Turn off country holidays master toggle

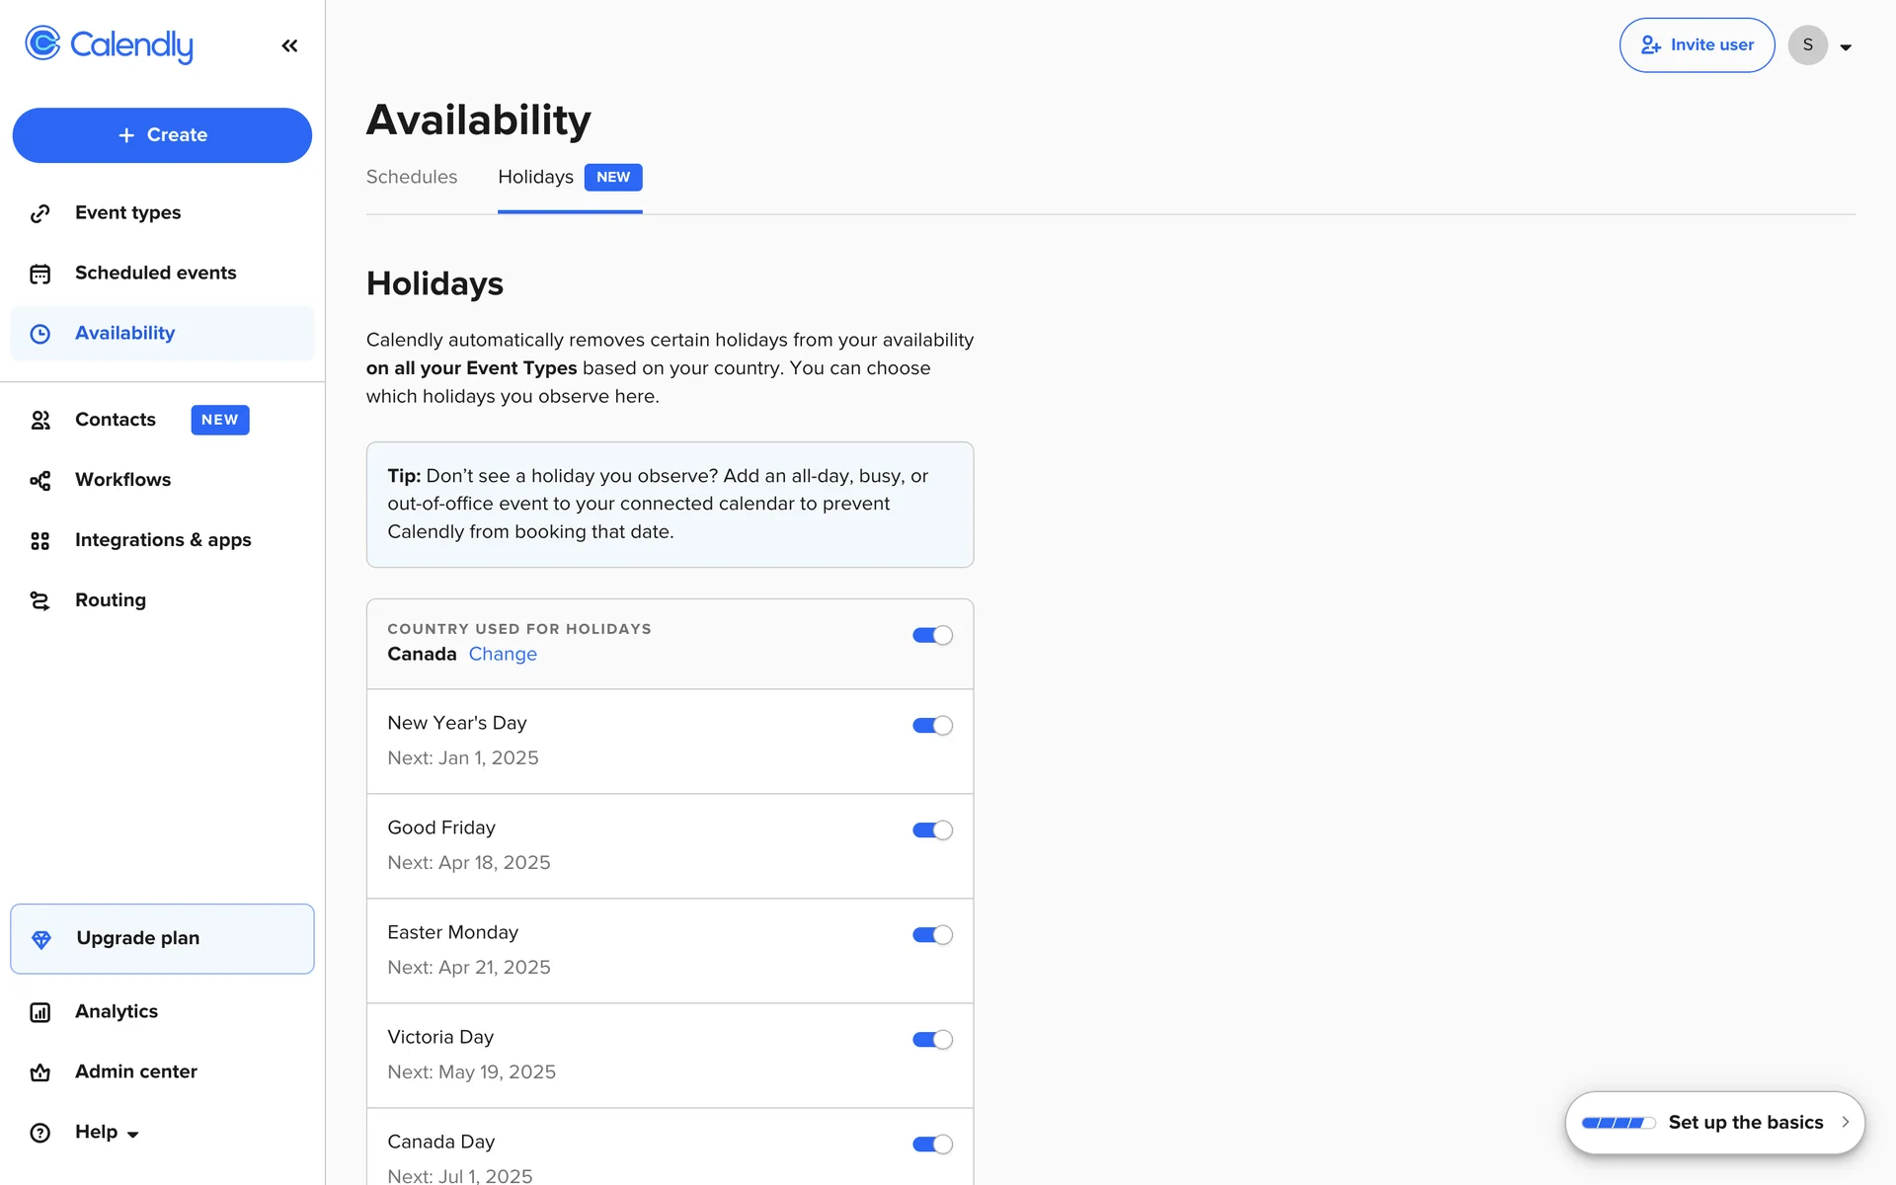tap(931, 635)
